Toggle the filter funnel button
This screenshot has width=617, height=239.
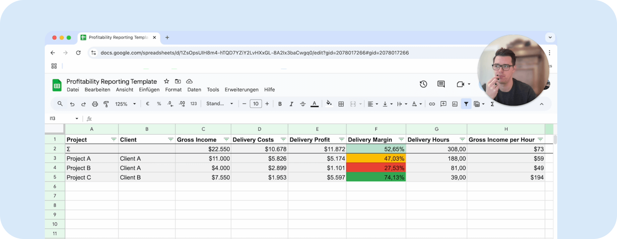point(466,104)
